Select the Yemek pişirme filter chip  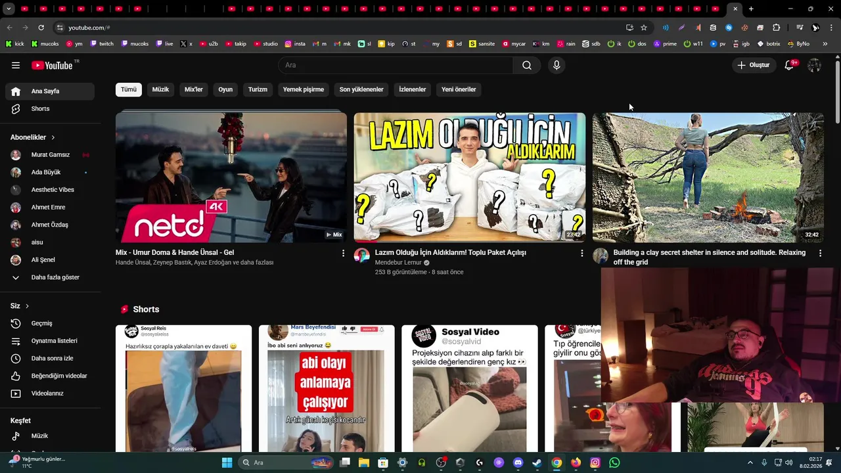click(304, 89)
